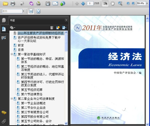Screen dimensions: 150x126
Task: Click the fit width scrolling icon
Action: pos(31,11)
